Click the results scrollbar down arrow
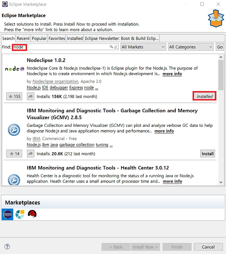The width and height of the screenshot is (226, 254). pyautogui.click(x=221, y=182)
